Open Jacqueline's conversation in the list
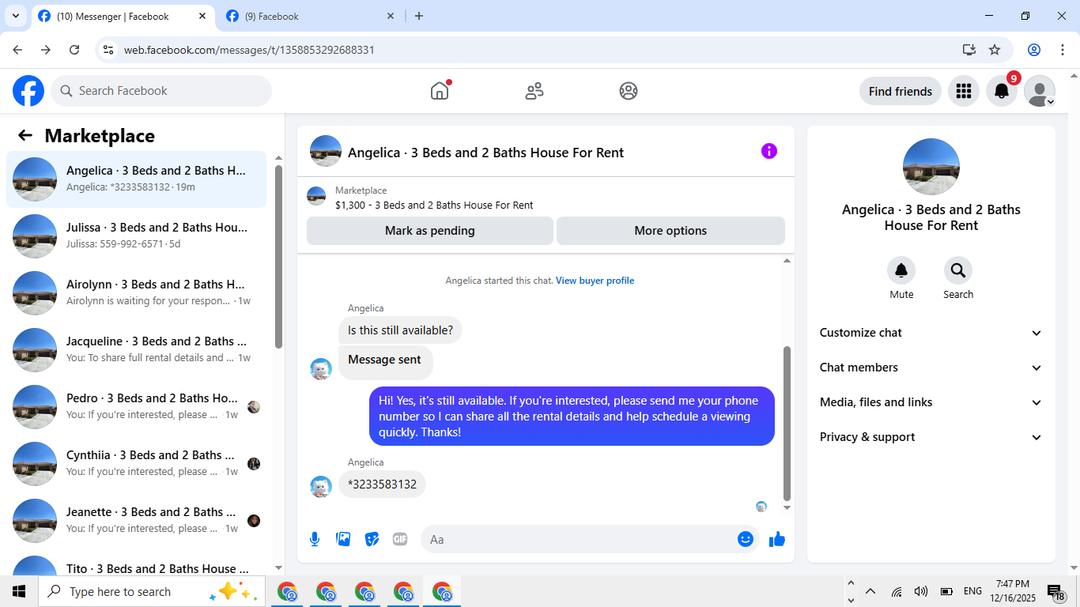This screenshot has width=1080, height=607. (137, 349)
